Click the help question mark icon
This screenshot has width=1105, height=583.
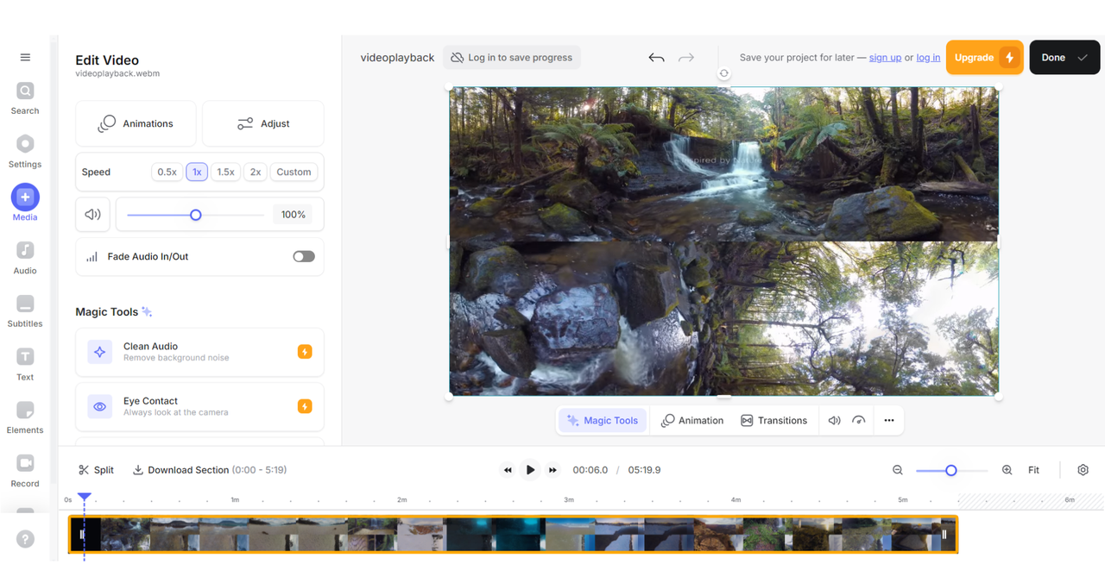point(25,539)
